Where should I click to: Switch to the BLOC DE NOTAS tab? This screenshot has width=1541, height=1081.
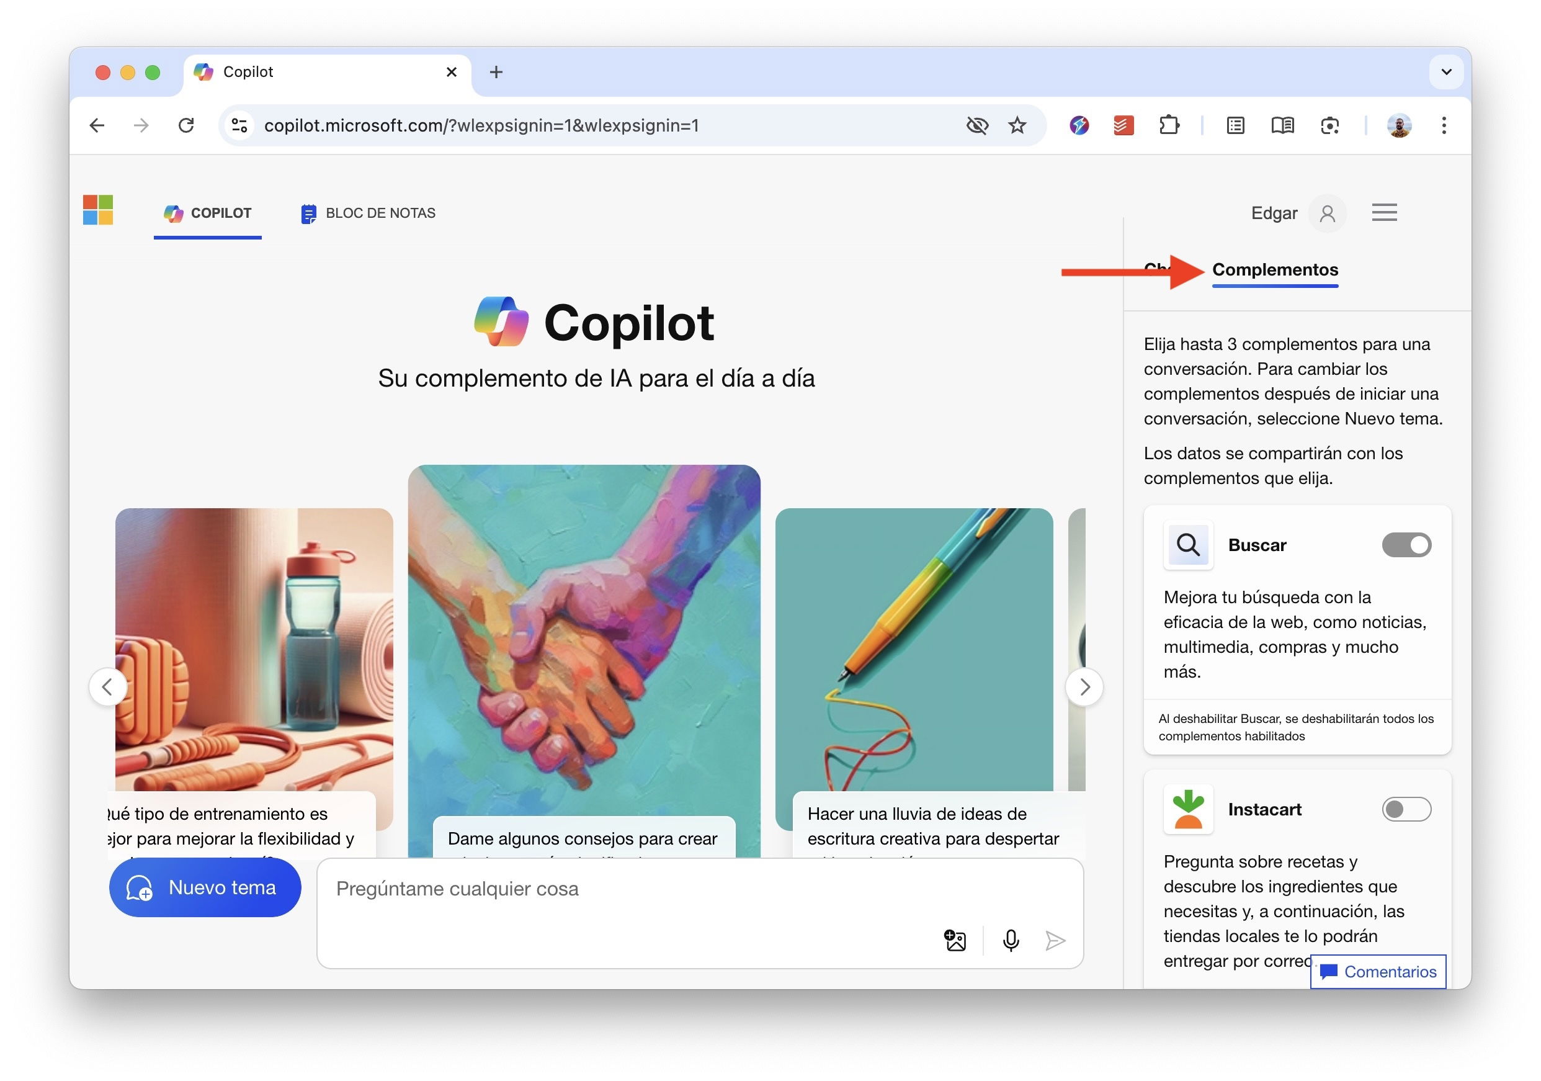tap(368, 213)
